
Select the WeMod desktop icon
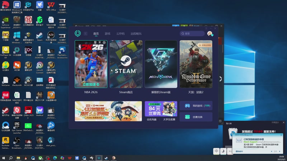[x=40, y=112]
